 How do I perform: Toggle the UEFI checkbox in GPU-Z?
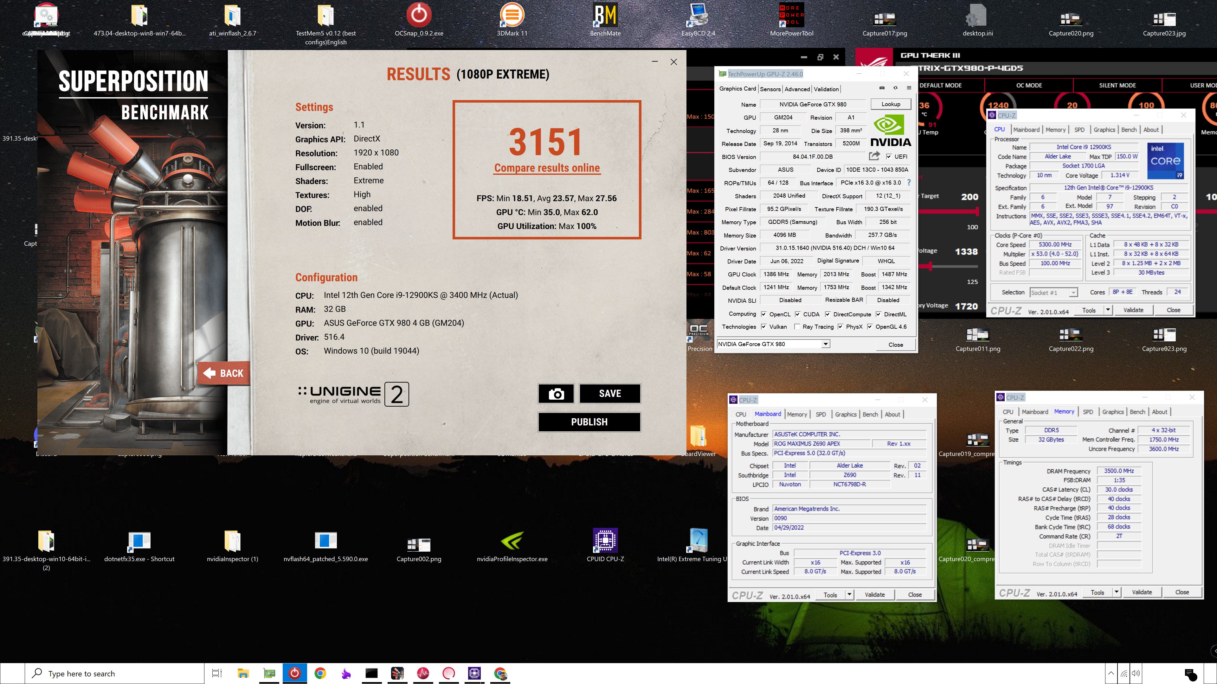tap(889, 156)
